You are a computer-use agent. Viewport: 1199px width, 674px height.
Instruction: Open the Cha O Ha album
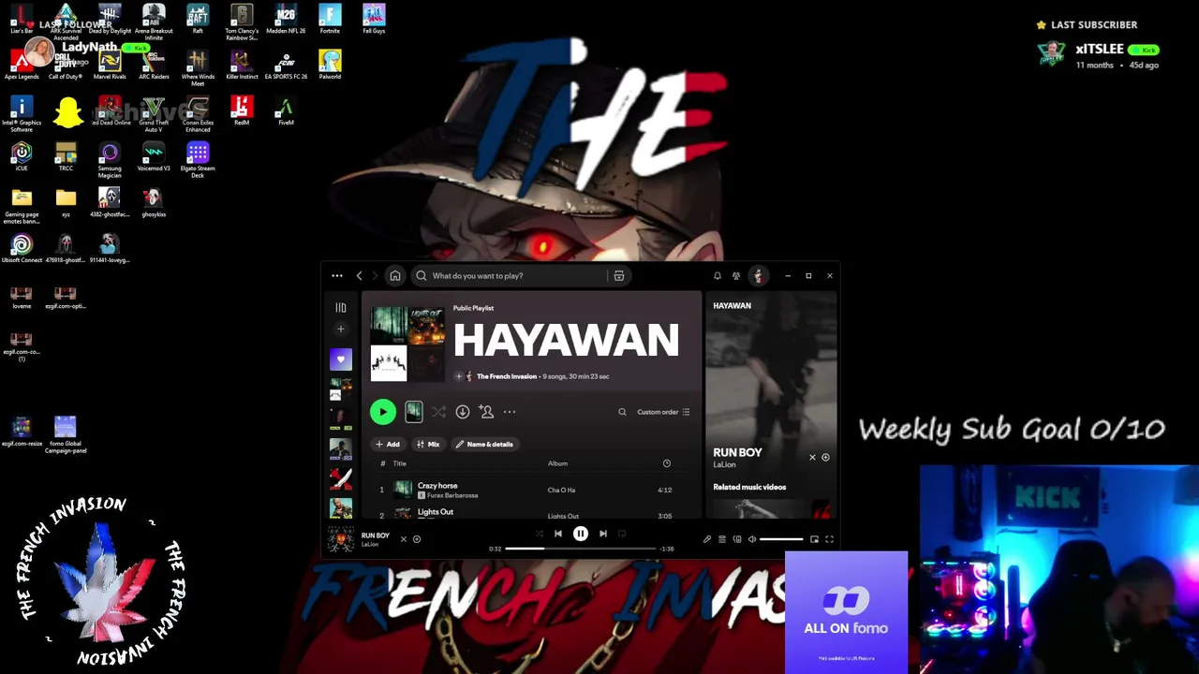pos(561,490)
